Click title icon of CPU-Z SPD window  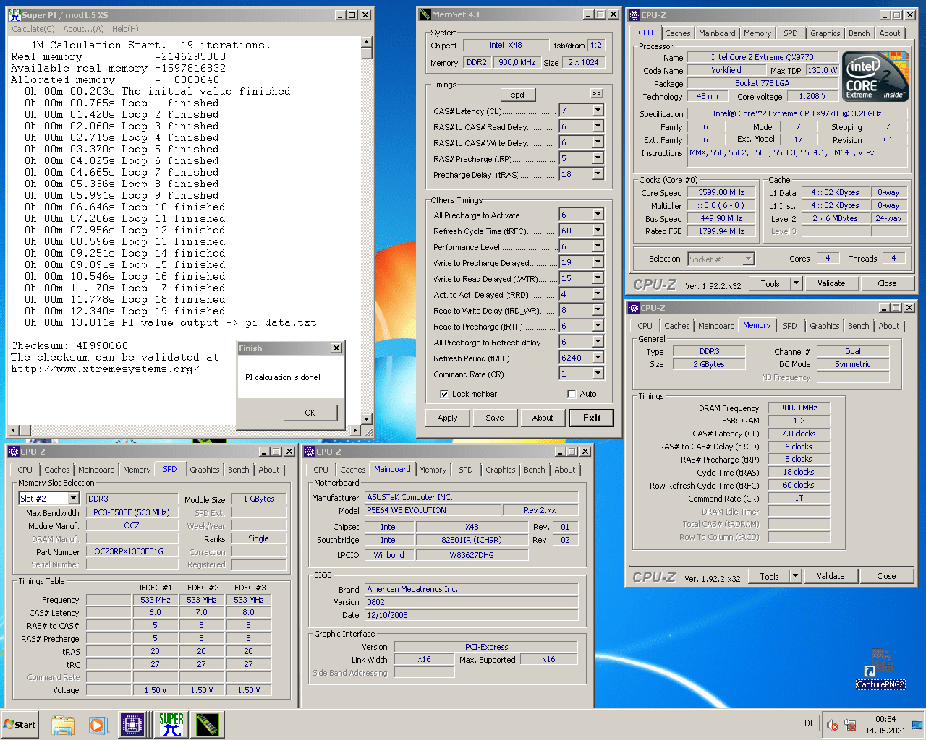click(14, 452)
